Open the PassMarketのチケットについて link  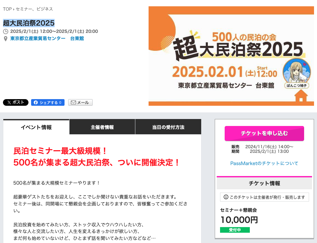[264, 163]
